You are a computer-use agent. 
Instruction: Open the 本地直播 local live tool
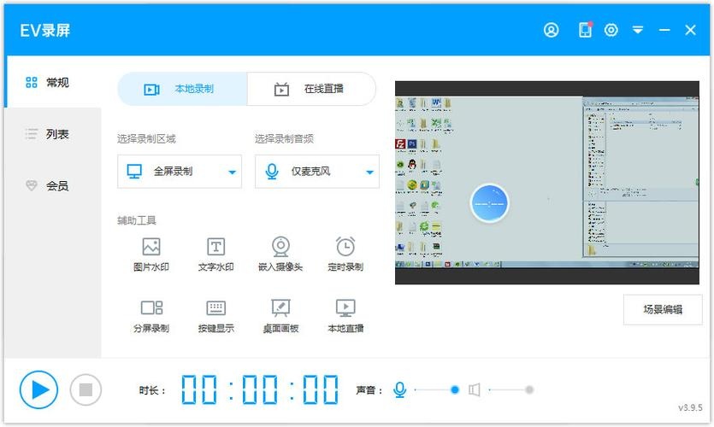tap(345, 315)
